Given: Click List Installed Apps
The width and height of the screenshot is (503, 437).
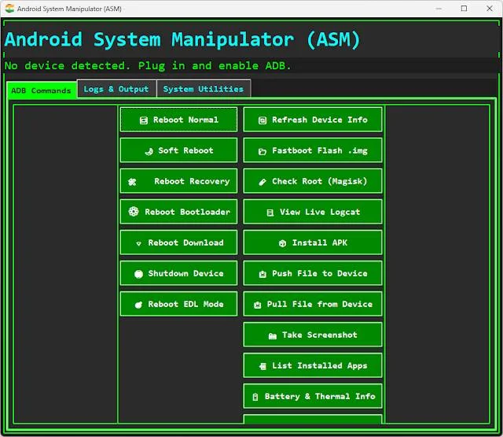Looking at the screenshot, I should (x=313, y=365).
